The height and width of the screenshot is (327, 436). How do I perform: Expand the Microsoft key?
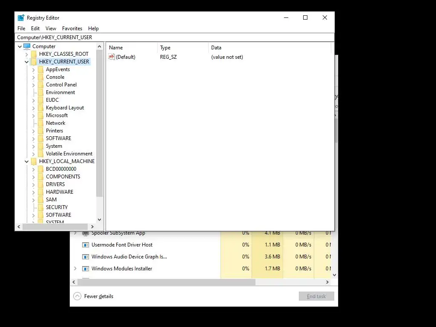pos(33,115)
